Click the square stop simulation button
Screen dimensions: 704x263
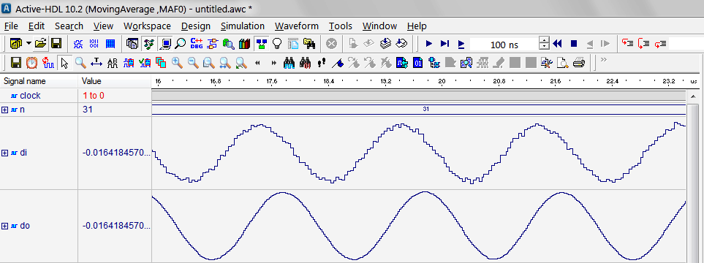click(x=573, y=44)
